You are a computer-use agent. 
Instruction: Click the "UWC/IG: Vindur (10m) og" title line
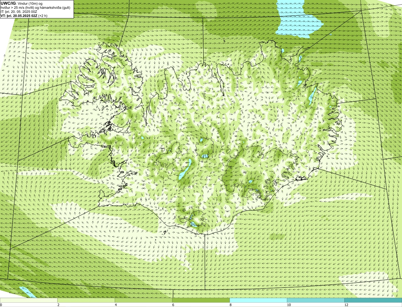[x=22, y=3]
